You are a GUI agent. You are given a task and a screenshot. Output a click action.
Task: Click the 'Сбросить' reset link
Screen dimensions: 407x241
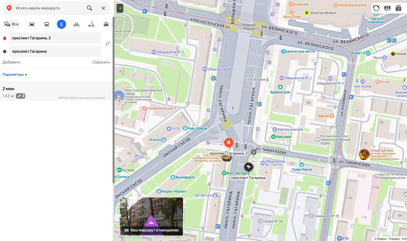pos(101,62)
